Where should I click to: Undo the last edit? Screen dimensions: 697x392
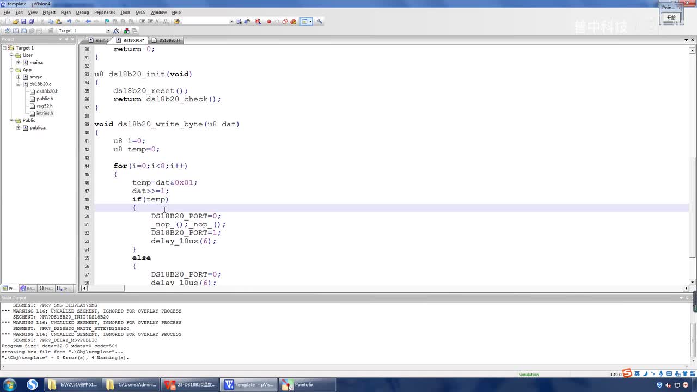[69, 22]
